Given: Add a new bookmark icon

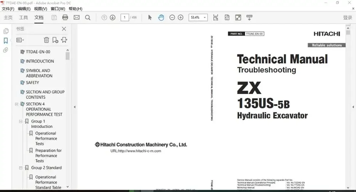Looking at the screenshot, I should coord(55,40).
